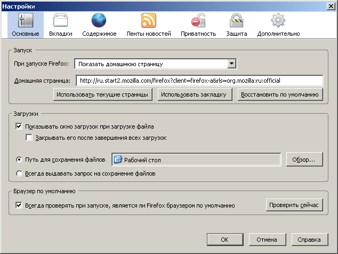Viewport: 338px width, 254px height.
Task: Click the 'Рабочий стол' download folder field
Action: [x=196, y=160]
